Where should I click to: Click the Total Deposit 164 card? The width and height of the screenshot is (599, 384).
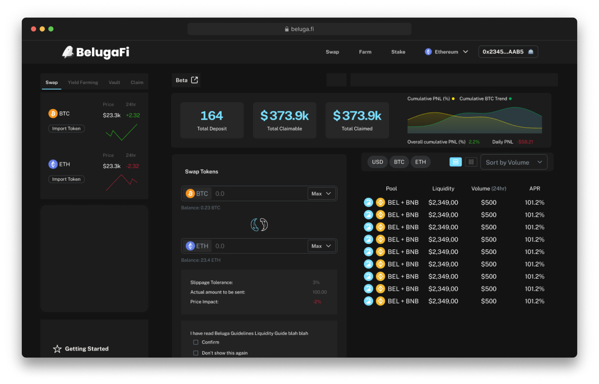click(x=212, y=120)
